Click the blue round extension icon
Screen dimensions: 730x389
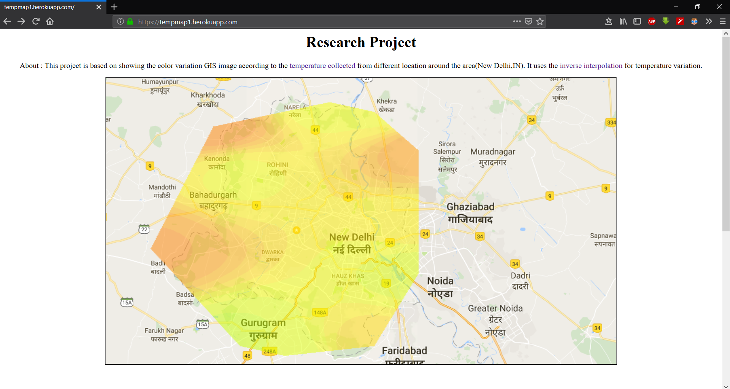[694, 22]
